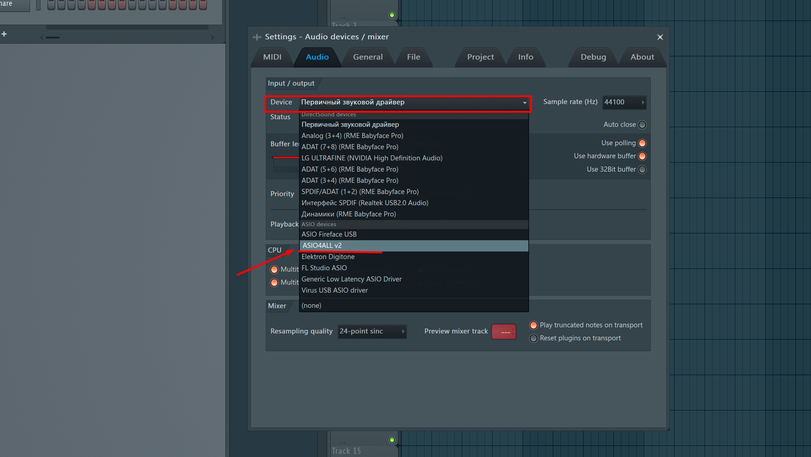The image size is (811, 457).
Task: Collapse the Device dropdown arrow
Action: click(525, 103)
